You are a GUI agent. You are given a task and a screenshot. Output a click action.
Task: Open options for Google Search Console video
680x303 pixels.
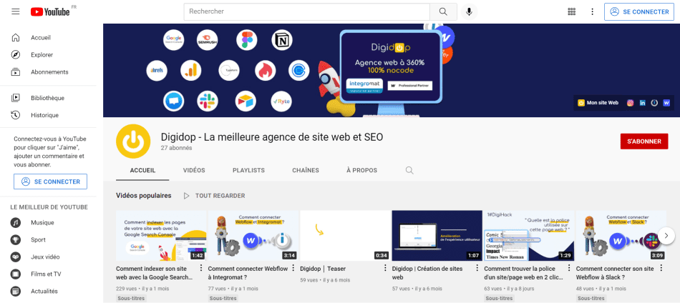(x=201, y=269)
